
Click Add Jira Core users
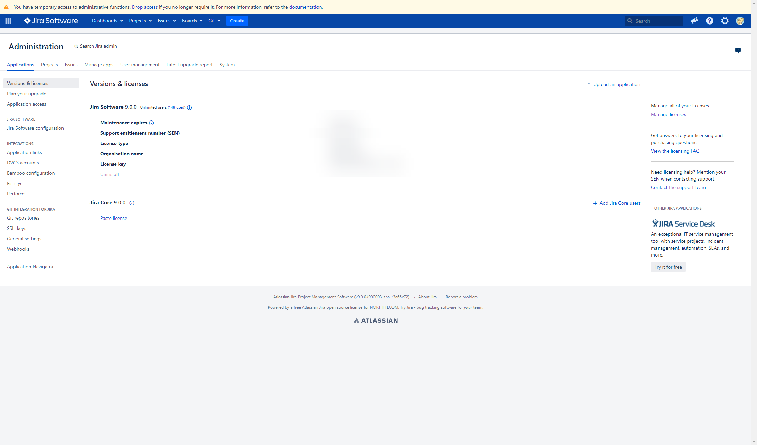click(617, 203)
